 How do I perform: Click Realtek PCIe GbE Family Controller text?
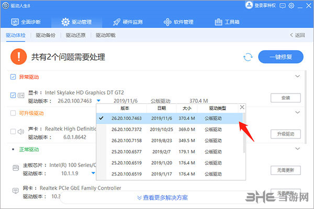click(x=81, y=188)
